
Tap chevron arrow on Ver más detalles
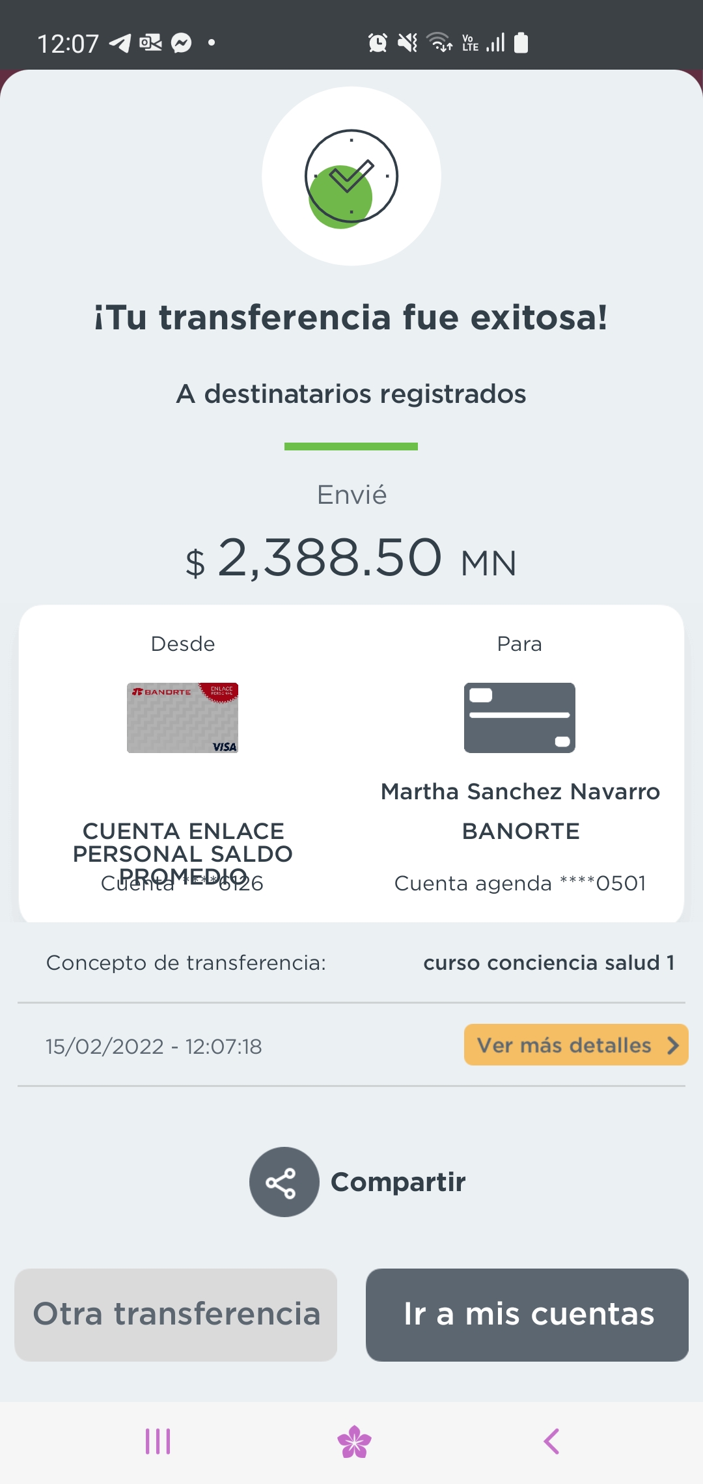(x=672, y=1045)
